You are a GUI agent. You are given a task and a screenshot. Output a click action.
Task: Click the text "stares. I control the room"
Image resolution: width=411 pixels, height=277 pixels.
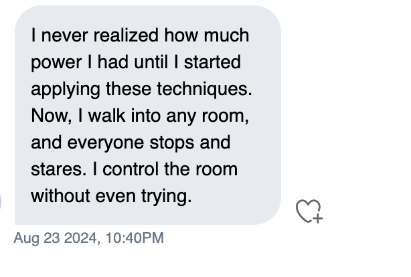click(134, 169)
